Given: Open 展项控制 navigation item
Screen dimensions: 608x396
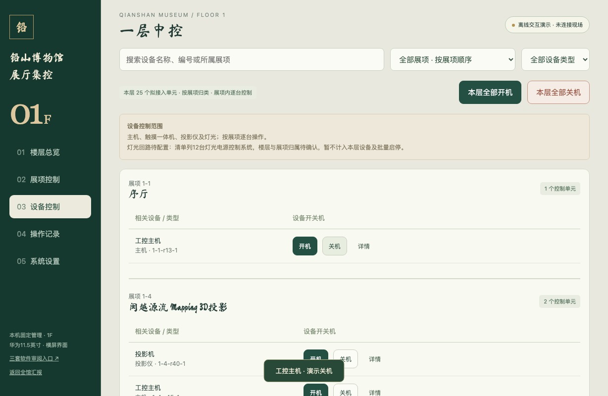Looking at the screenshot, I should pyautogui.click(x=50, y=179).
